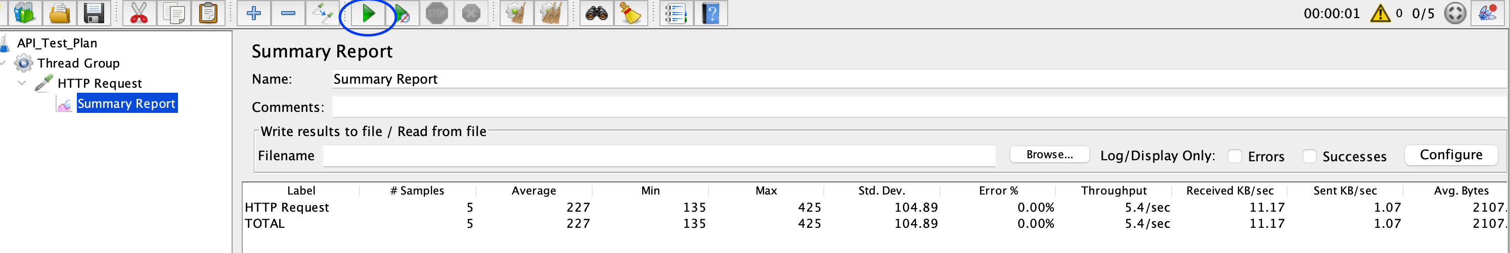Open Help with question mark icon
Screen dimensions: 1510x253
710,14
